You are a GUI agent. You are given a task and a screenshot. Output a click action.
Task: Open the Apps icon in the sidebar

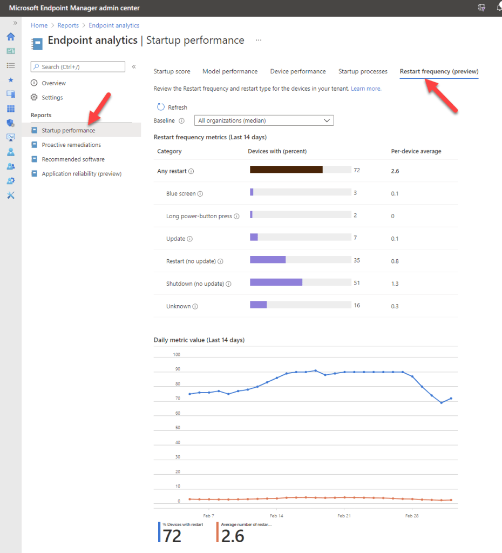point(11,108)
